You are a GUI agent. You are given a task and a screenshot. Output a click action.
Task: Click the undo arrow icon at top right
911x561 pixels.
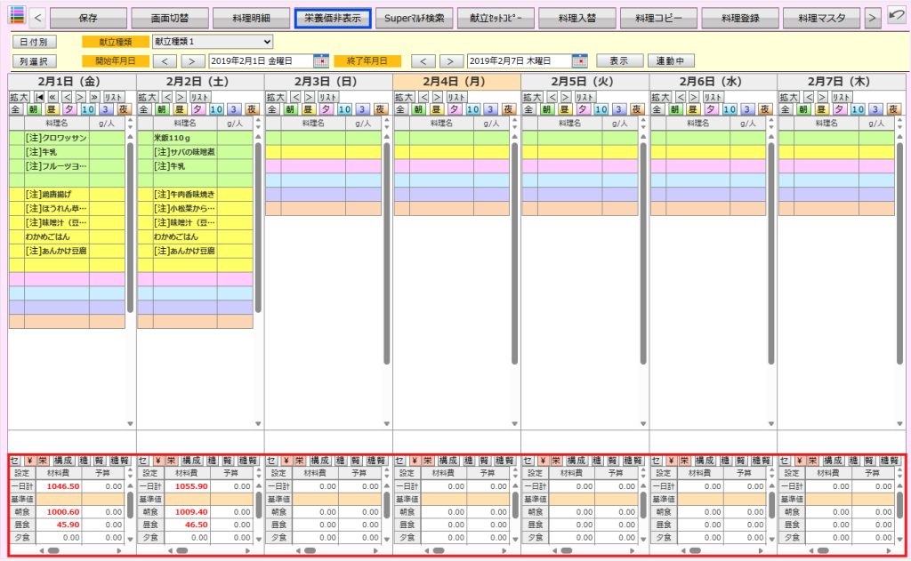(896, 17)
